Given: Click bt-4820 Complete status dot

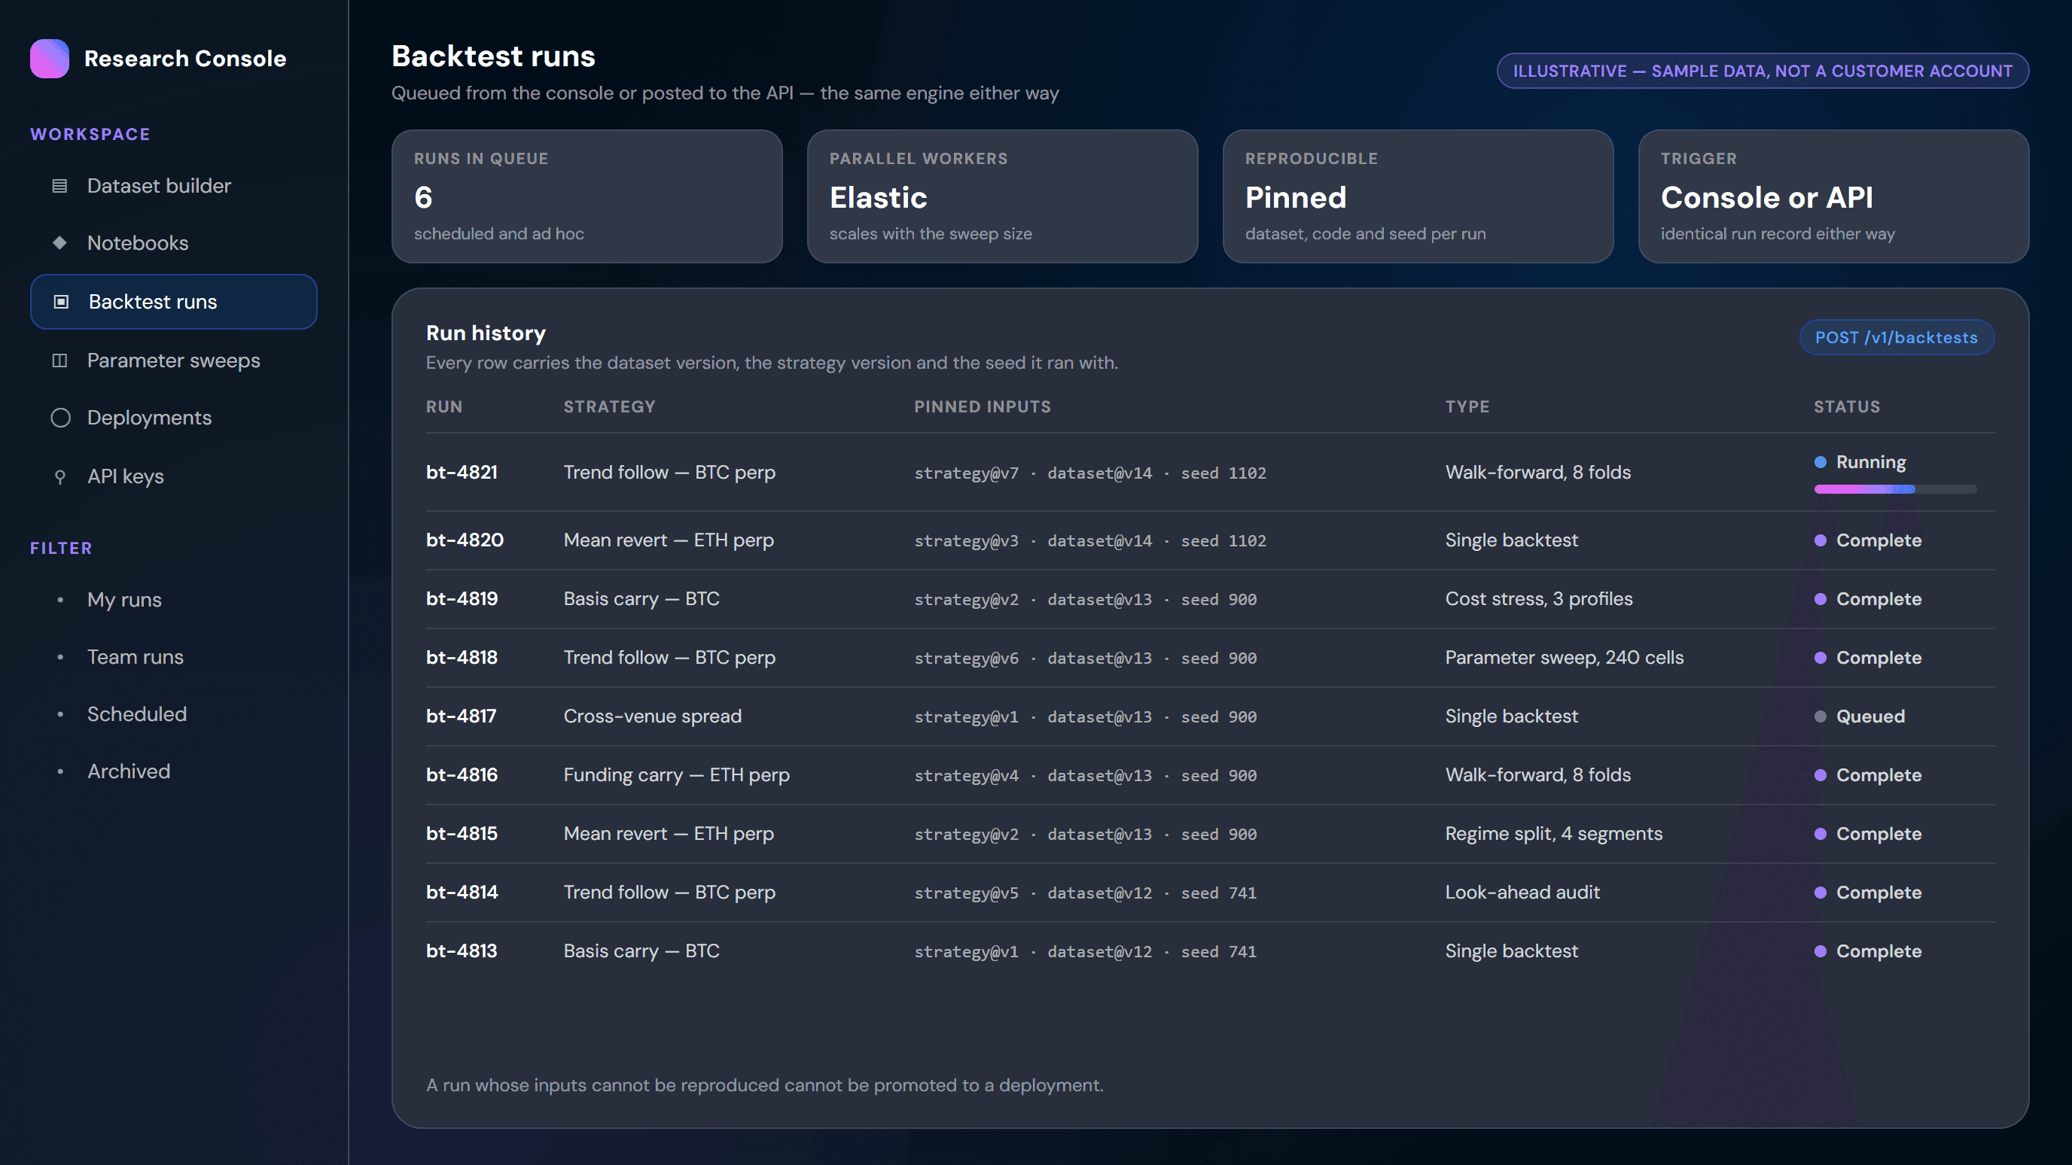Looking at the screenshot, I should 1821,540.
